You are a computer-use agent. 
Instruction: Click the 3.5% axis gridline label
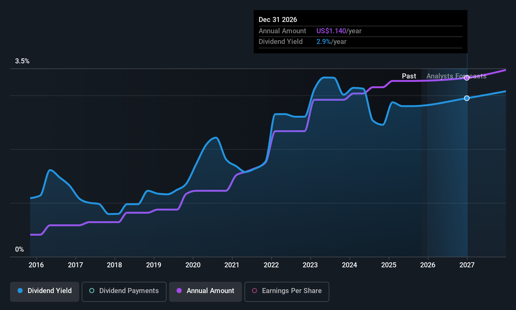pyautogui.click(x=22, y=61)
